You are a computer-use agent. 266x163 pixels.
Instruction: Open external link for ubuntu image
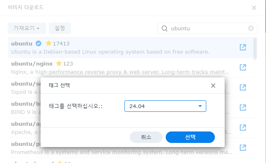tap(243, 47)
